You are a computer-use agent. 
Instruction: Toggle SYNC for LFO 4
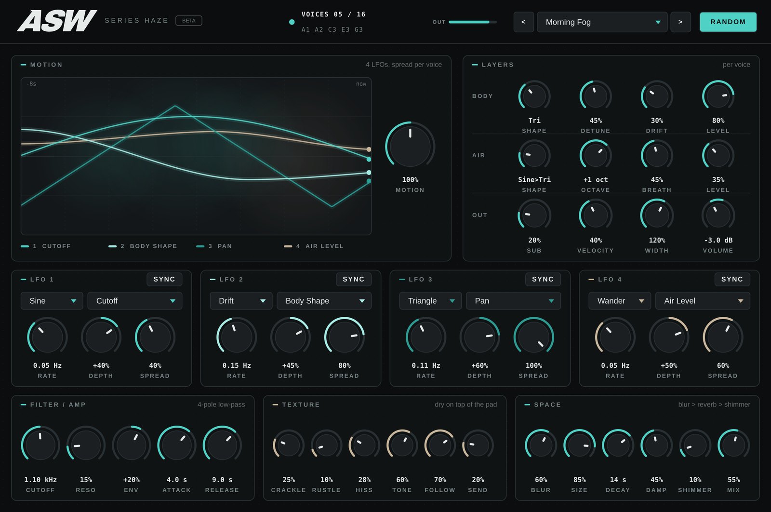point(732,279)
